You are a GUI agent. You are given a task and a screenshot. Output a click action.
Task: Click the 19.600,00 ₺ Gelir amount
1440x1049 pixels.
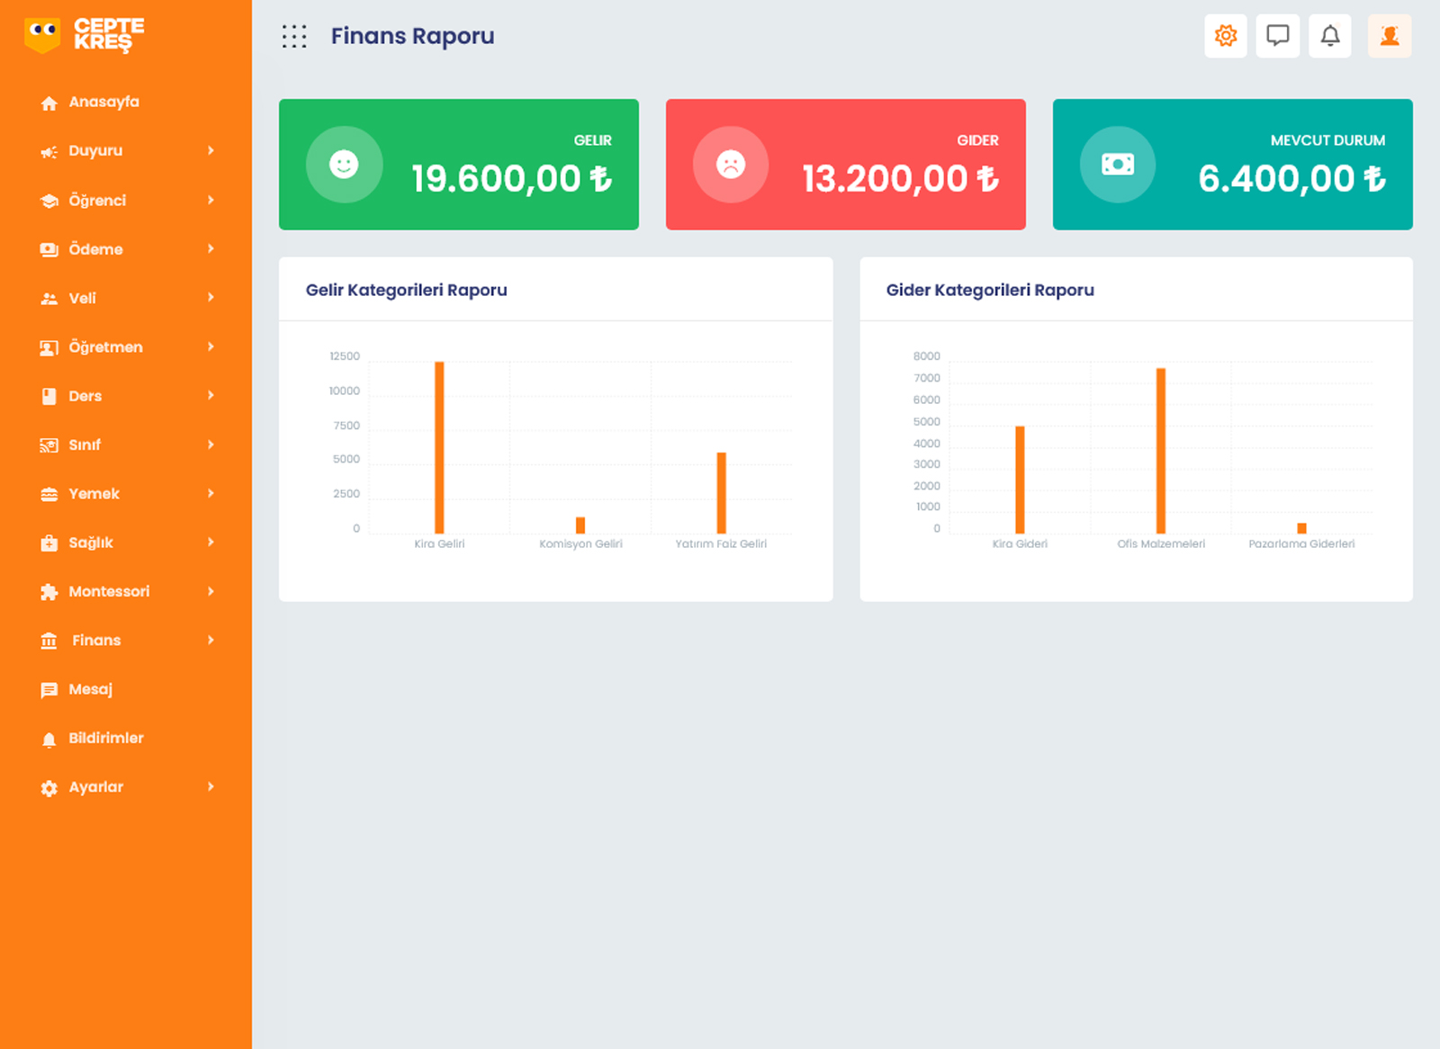tap(511, 178)
